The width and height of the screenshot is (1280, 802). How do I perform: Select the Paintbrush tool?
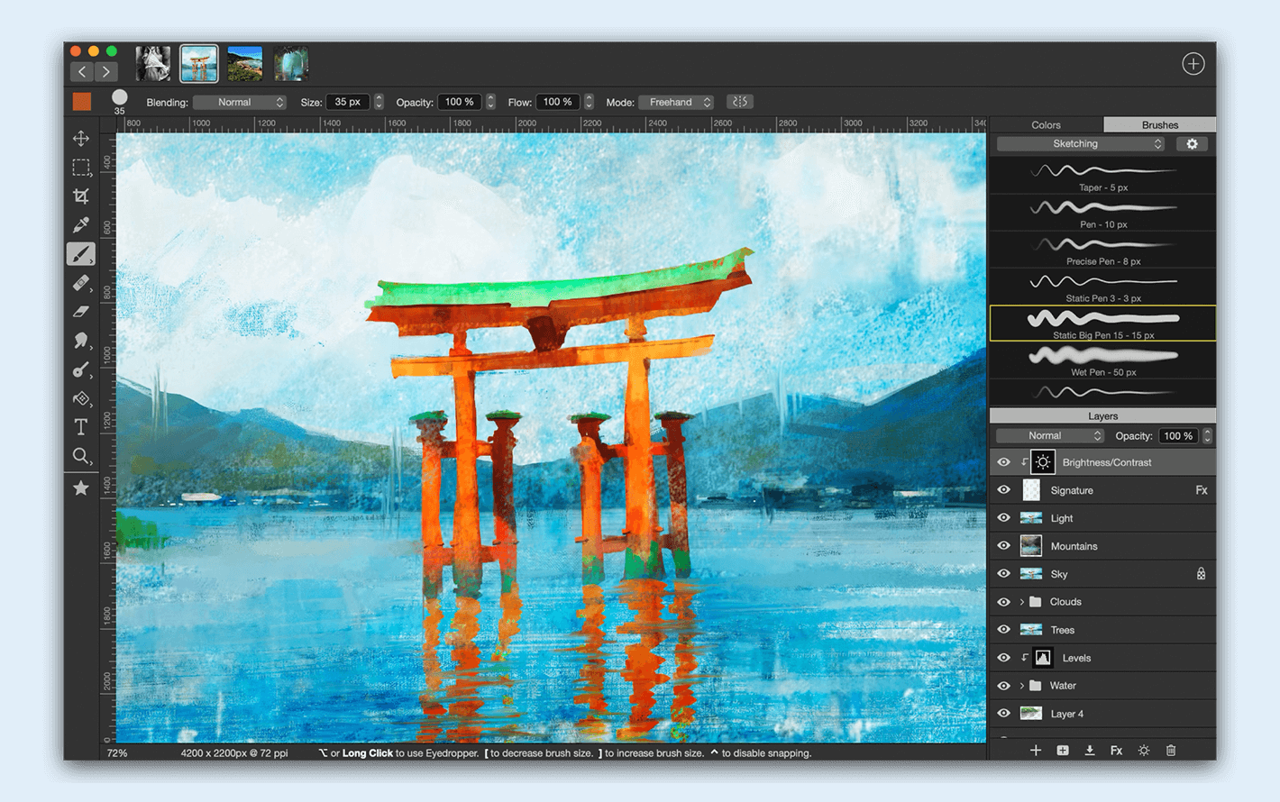click(x=81, y=254)
